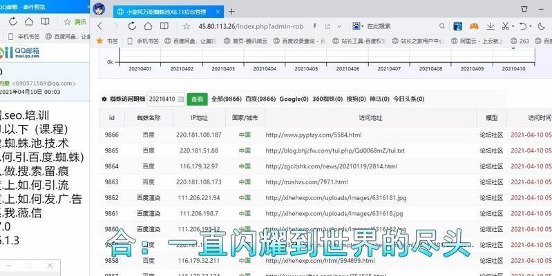Screen dimensions: 552x276
Task: Open the Baidu paw search engine selector
Action: click(x=358, y=26)
